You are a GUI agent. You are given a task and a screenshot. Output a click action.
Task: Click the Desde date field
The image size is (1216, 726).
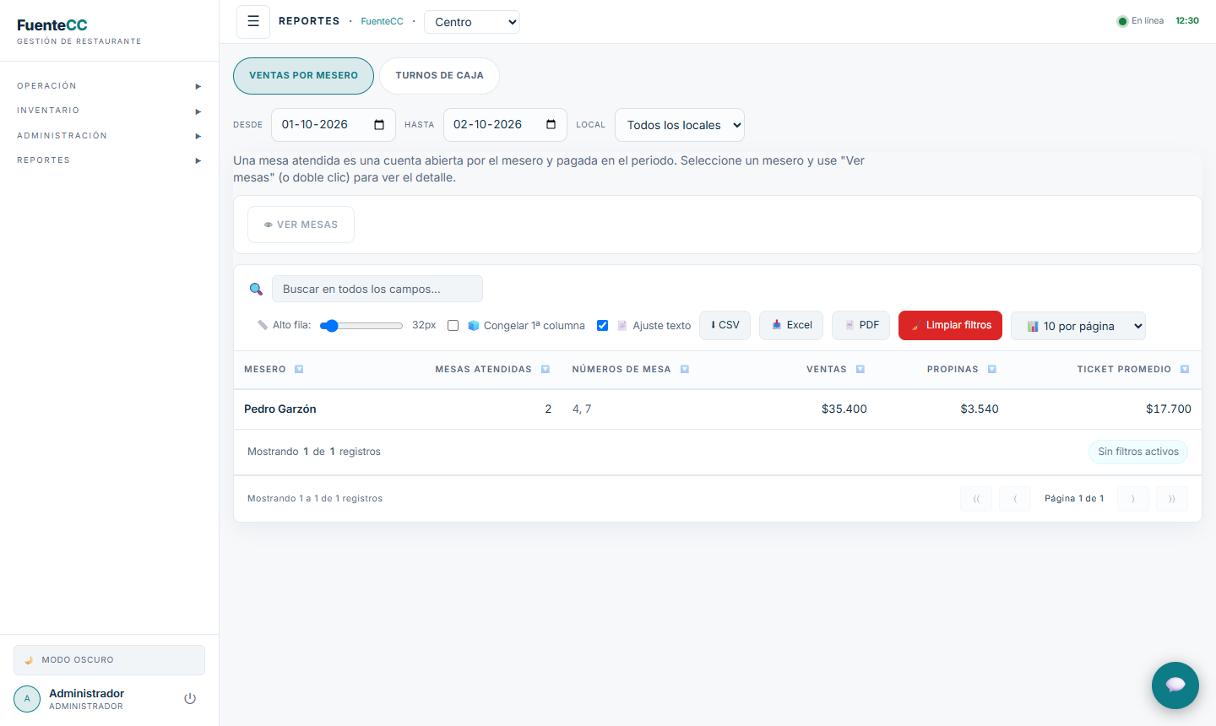tap(334, 125)
